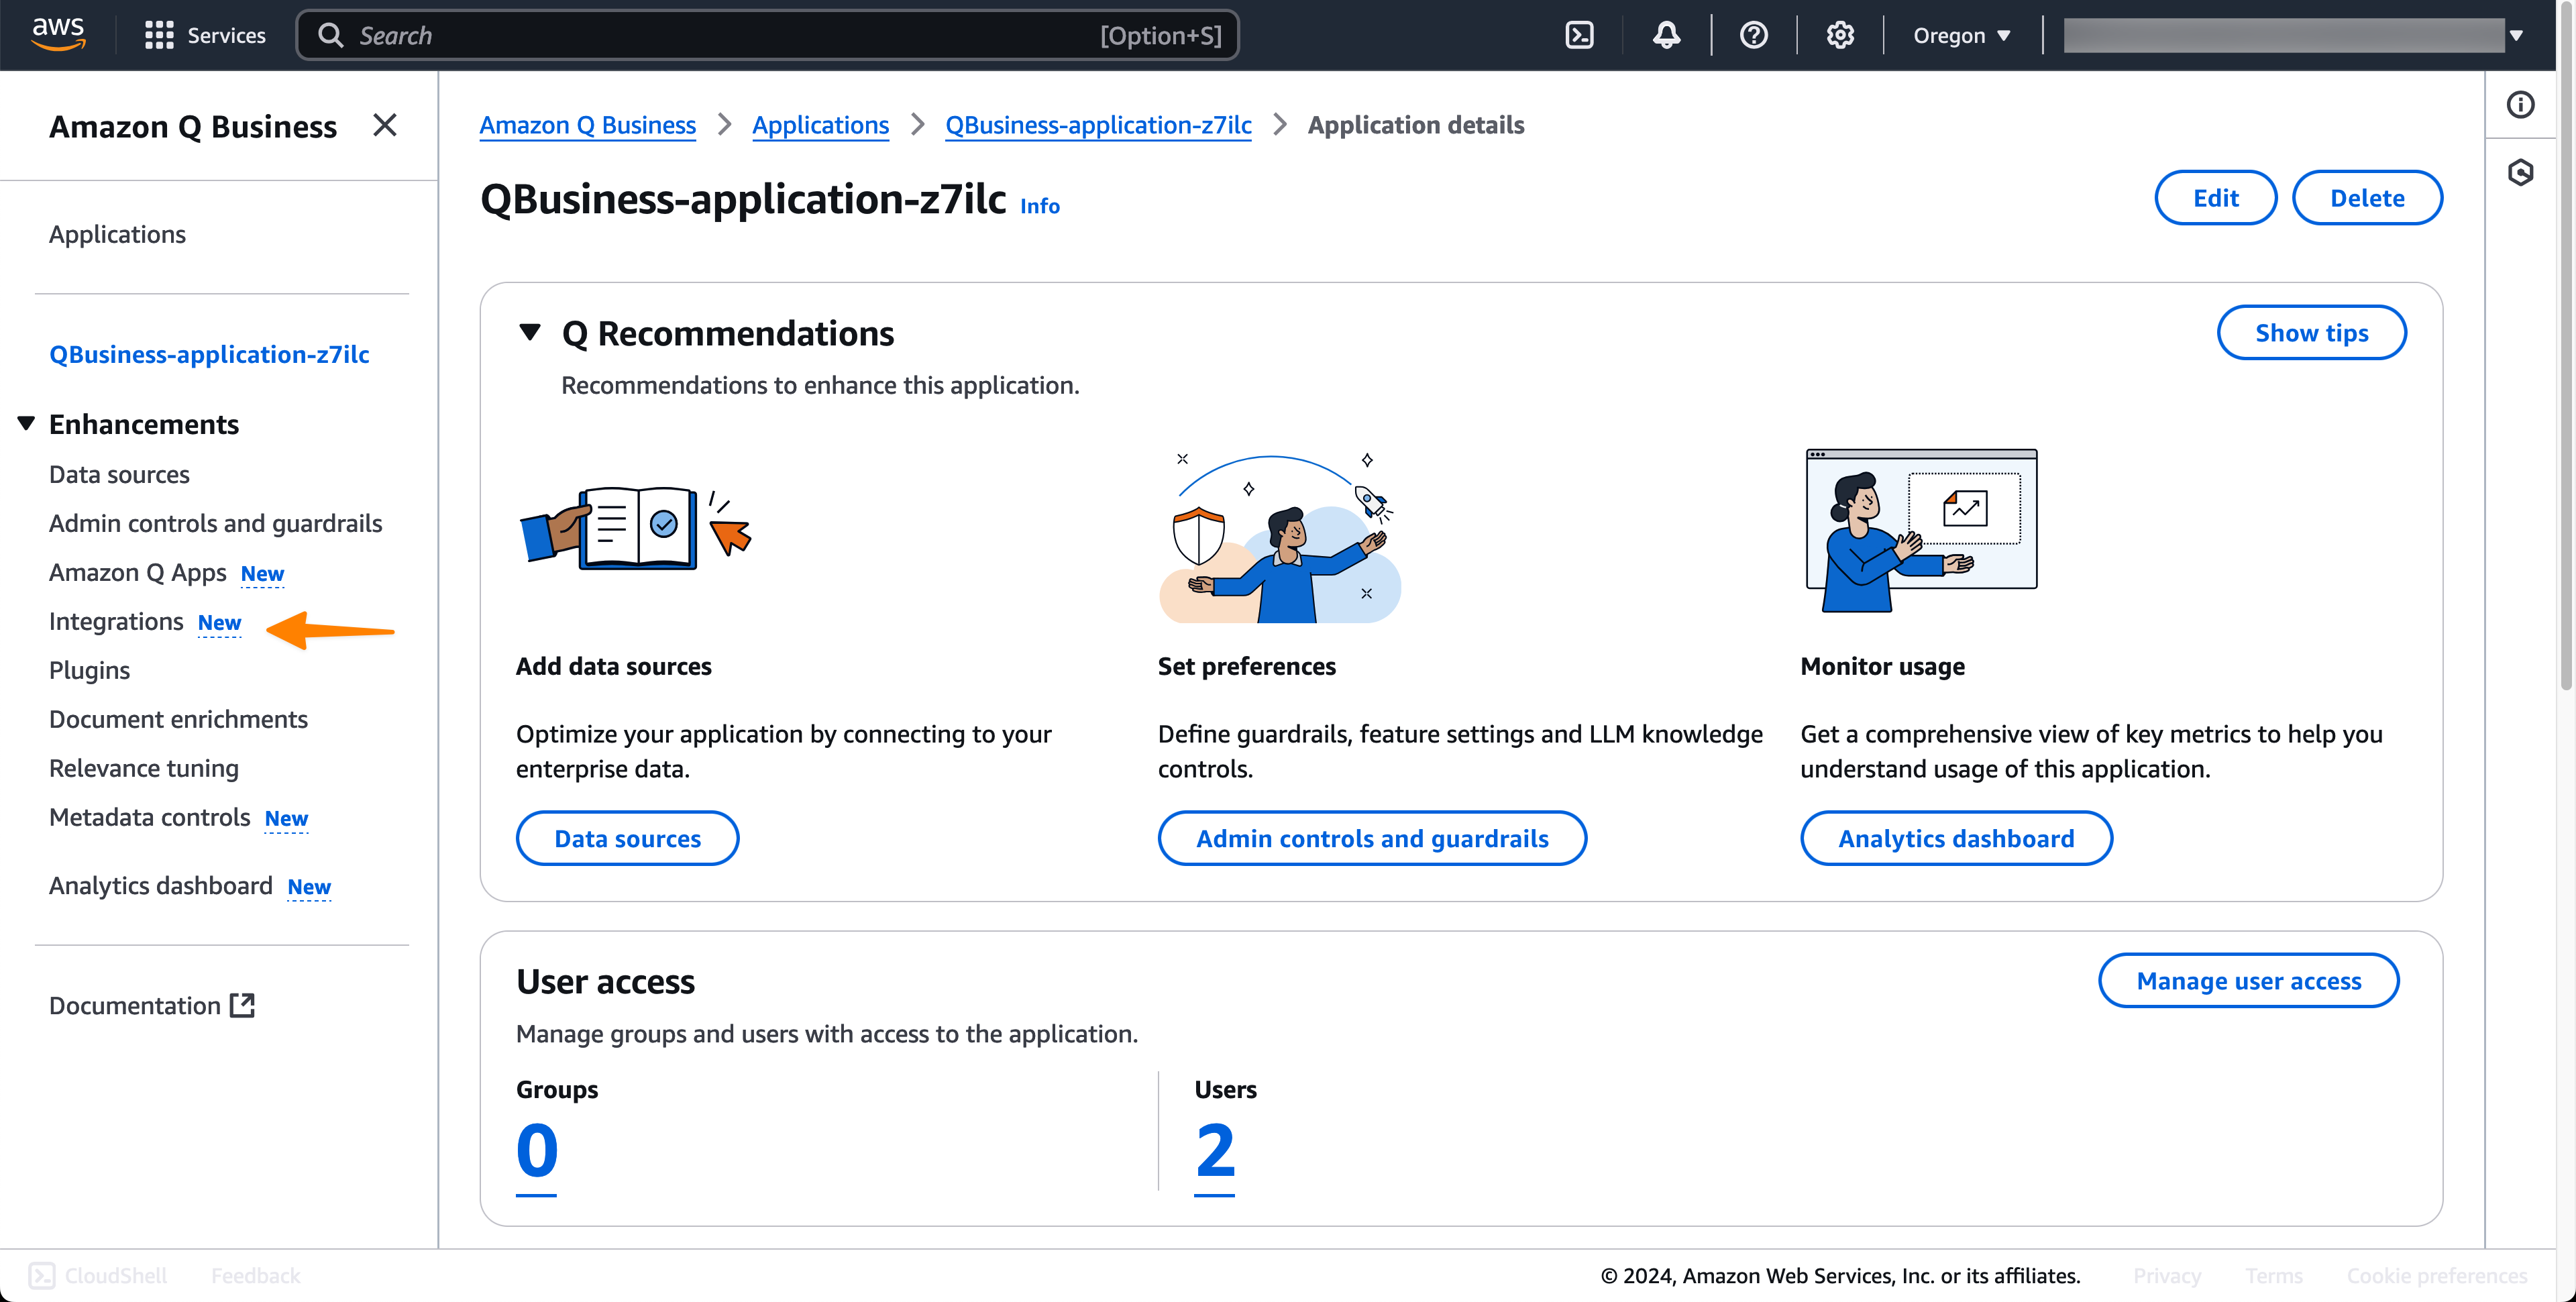Open the Services grid menu
The height and width of the screenshot is (1302, 2576).
(x=205, y=35)
